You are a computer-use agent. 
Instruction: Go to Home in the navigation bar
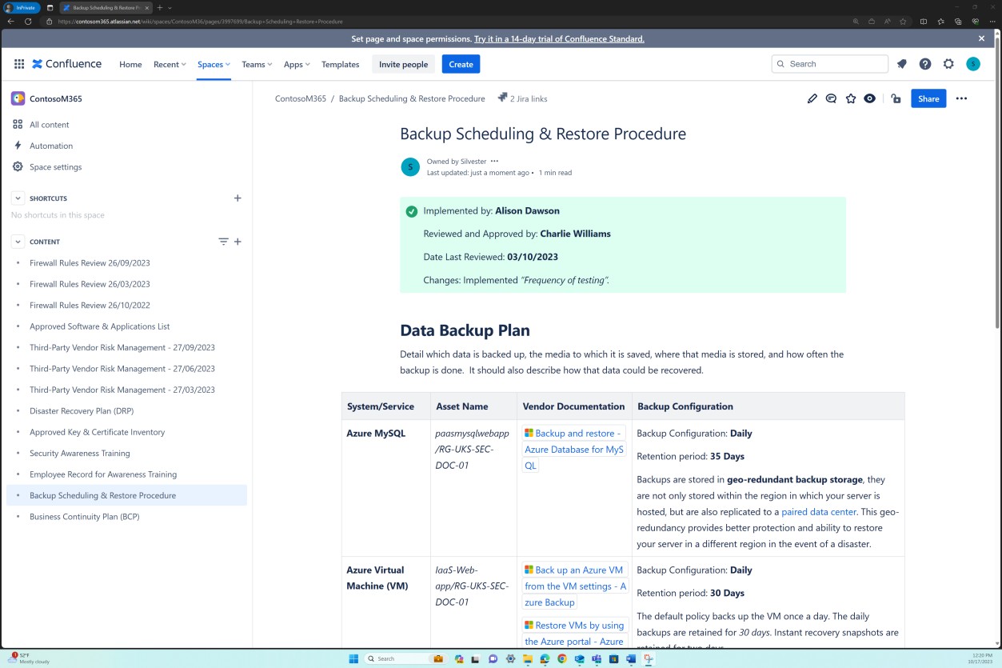coord(130,64)
